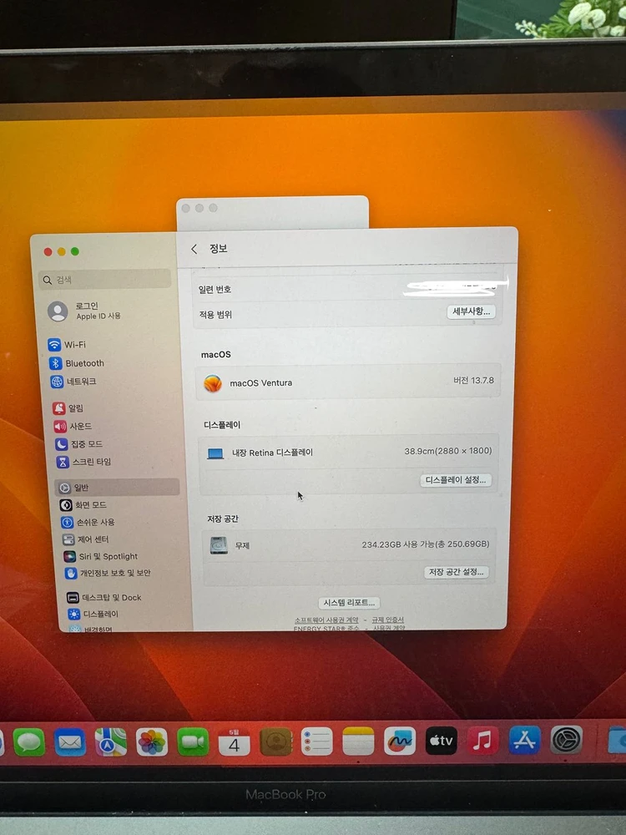Open 데스크탑 및 Dock settings

[104, 598]
